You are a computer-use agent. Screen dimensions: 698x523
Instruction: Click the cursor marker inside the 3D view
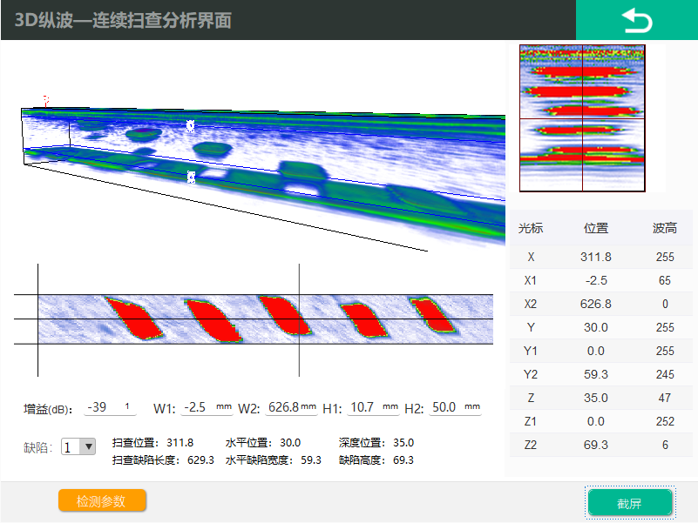191,126
